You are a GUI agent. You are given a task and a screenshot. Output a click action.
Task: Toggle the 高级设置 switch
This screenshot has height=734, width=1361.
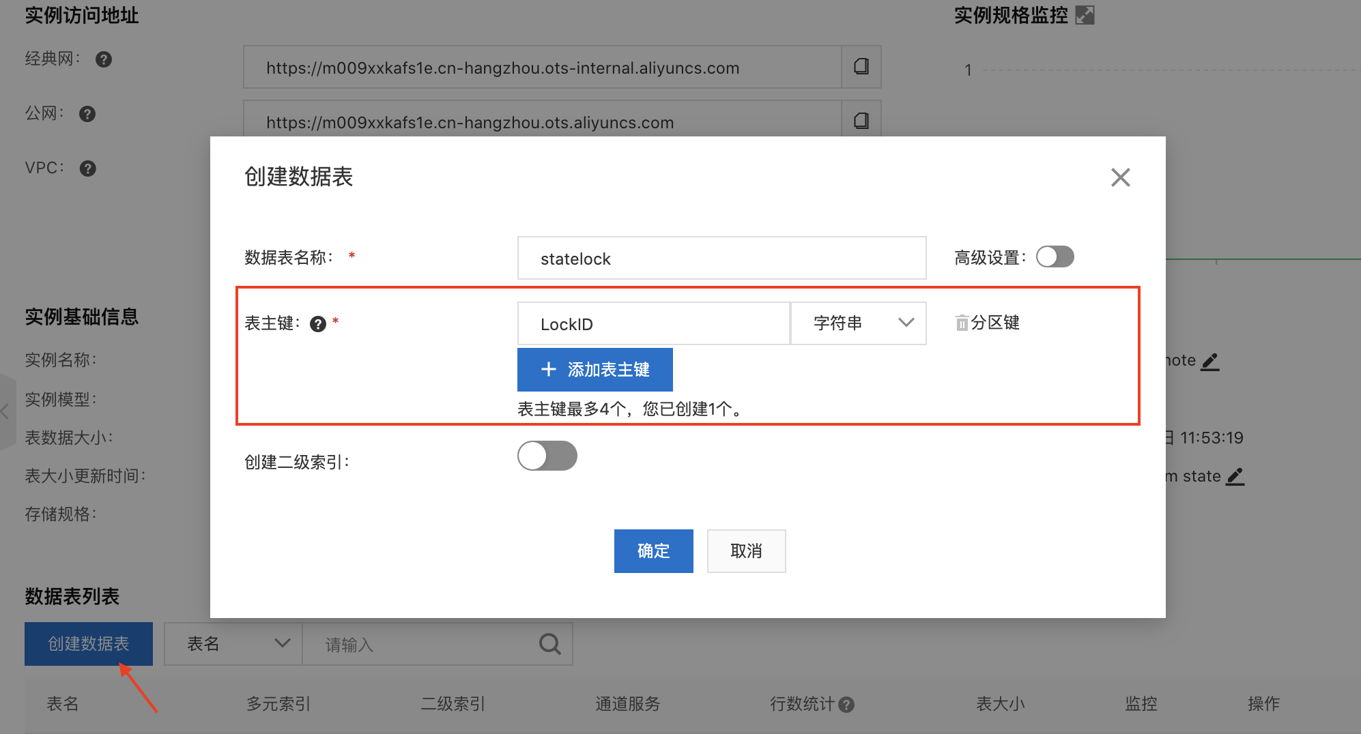(x=1055, y=257)
